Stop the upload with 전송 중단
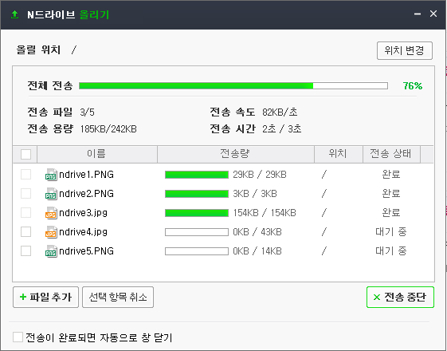The image size is (447, 351). (400, 297)
